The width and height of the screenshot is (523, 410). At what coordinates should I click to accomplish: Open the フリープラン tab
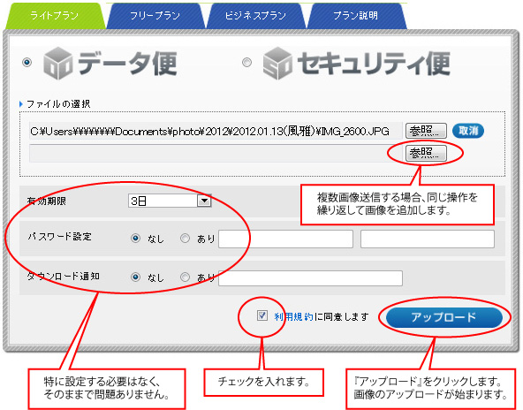click(x=155, y=16)
